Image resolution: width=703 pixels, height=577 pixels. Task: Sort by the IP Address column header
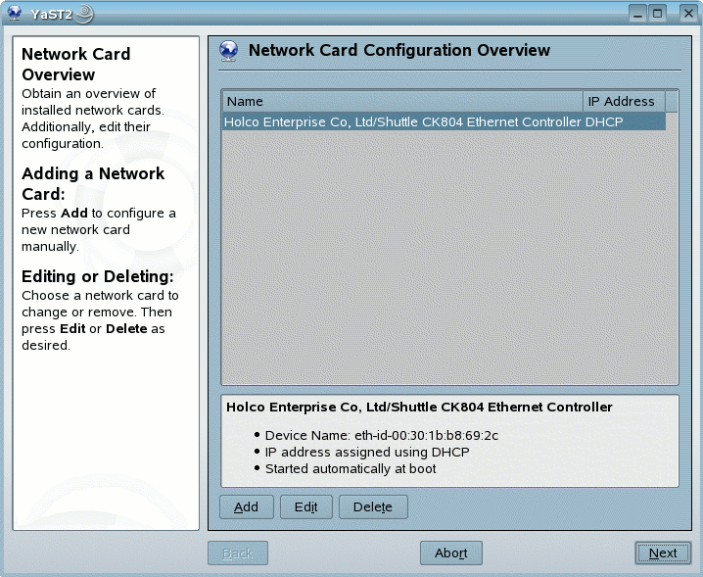click(x=624, y=102)
